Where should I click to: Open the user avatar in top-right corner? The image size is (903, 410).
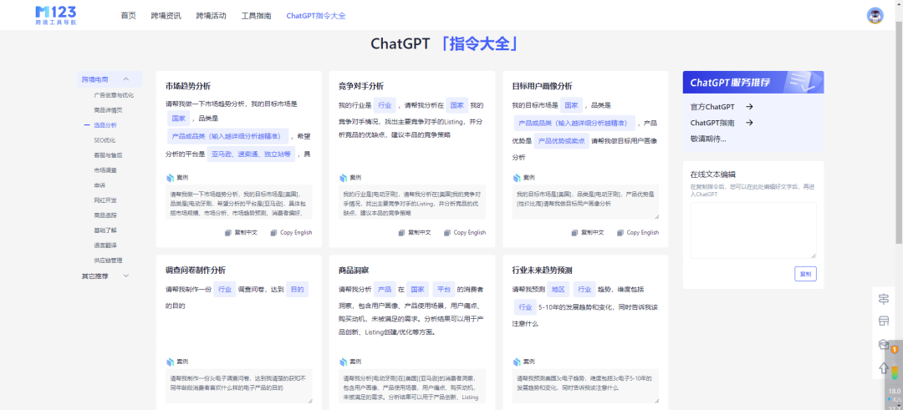(875, 16)
